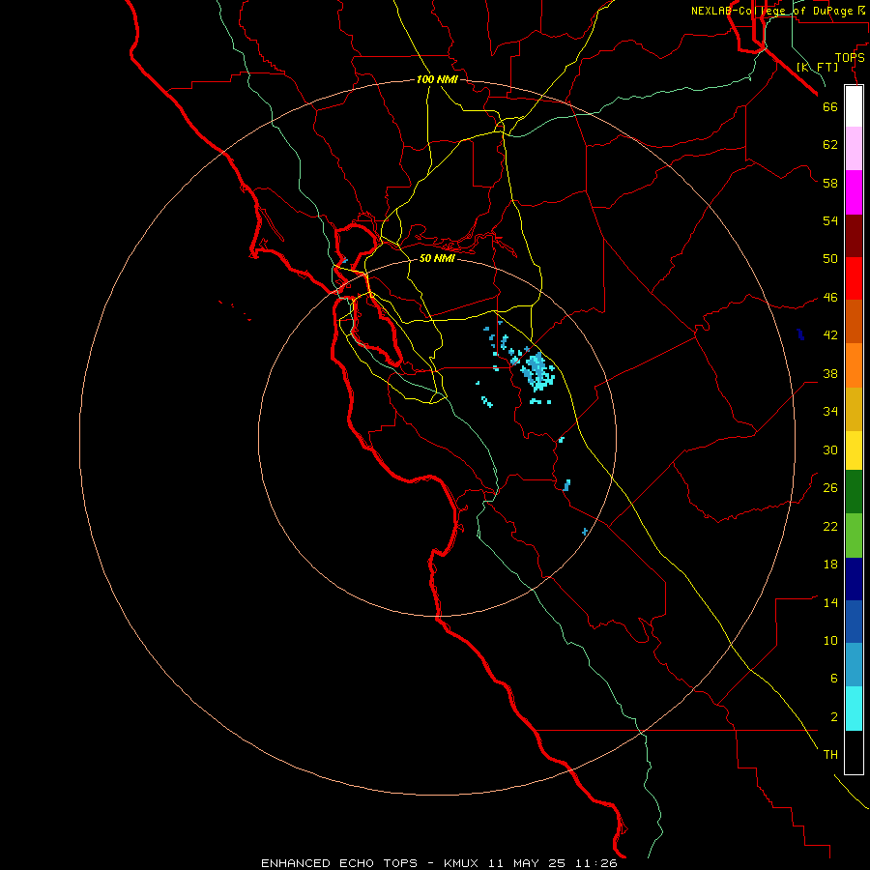870x870 pixels.
Task: Click the magenta swatch on the color scale
Action: [854, 192]
